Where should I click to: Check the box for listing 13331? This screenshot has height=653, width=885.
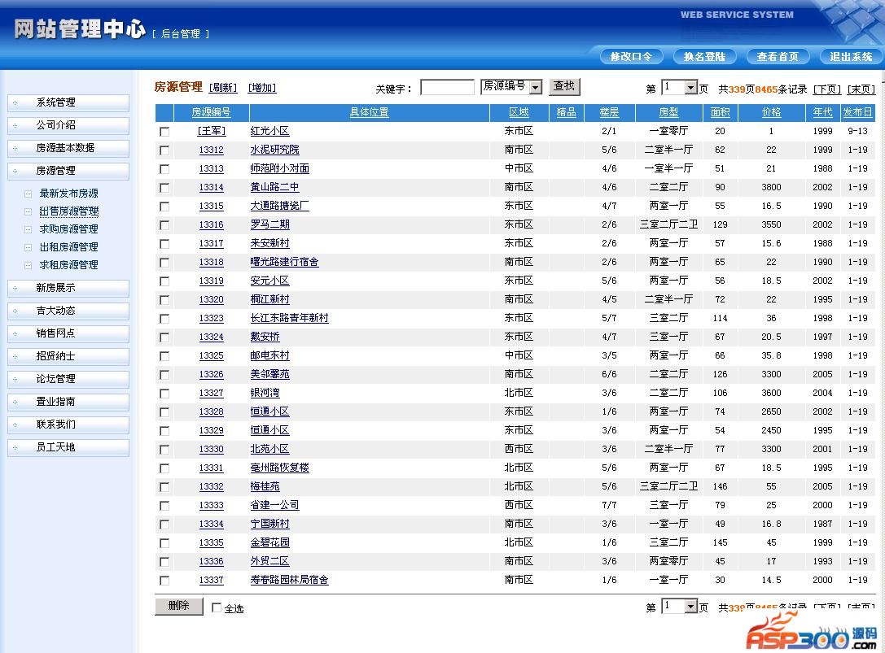click(x=164, y=468)
